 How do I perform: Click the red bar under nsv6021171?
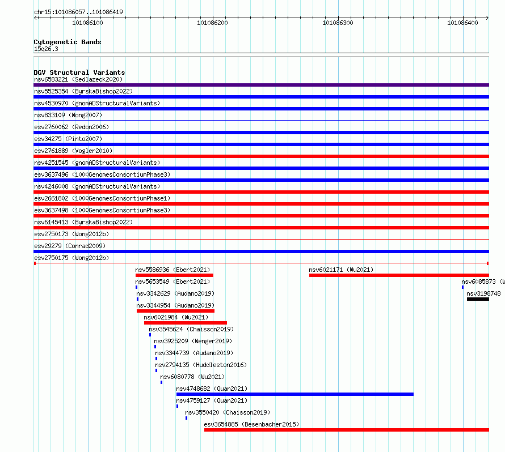[x=399, y=275]
